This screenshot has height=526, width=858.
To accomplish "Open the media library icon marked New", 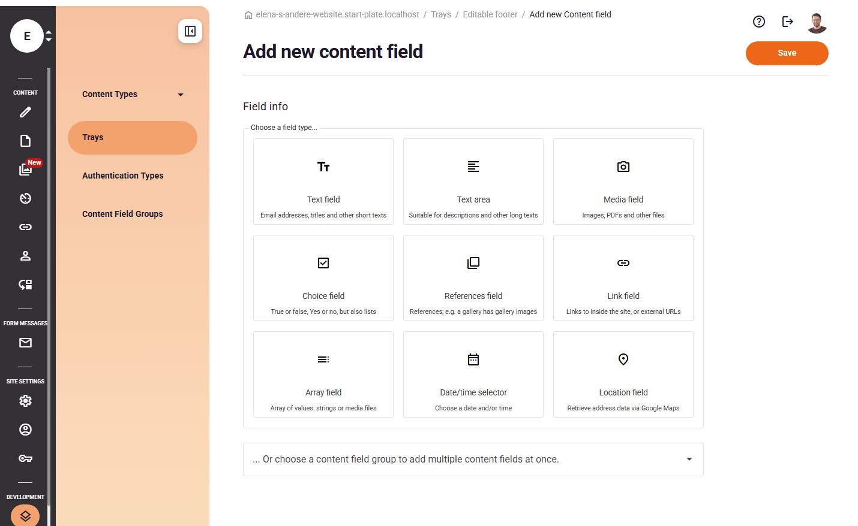I will click(x=25, y=170).
